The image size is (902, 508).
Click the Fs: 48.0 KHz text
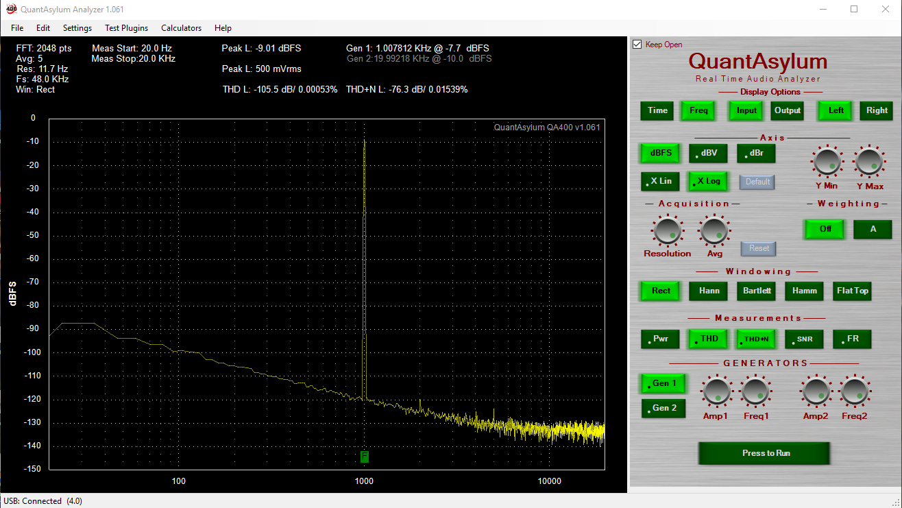click(x=42, y=80)
